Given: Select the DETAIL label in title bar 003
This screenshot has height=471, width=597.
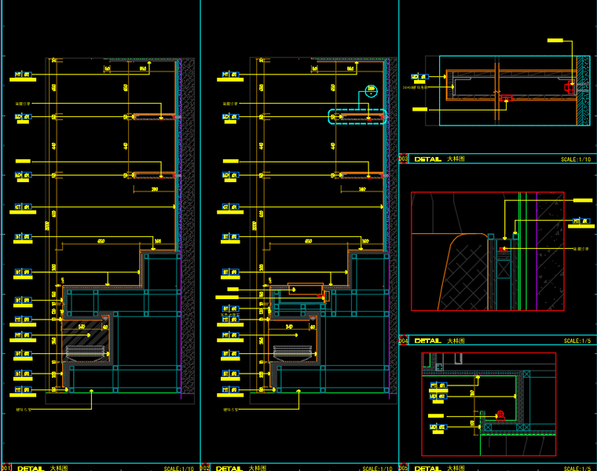Looking at the screenshot, I should pyautogui.click(x=427, y=159).
